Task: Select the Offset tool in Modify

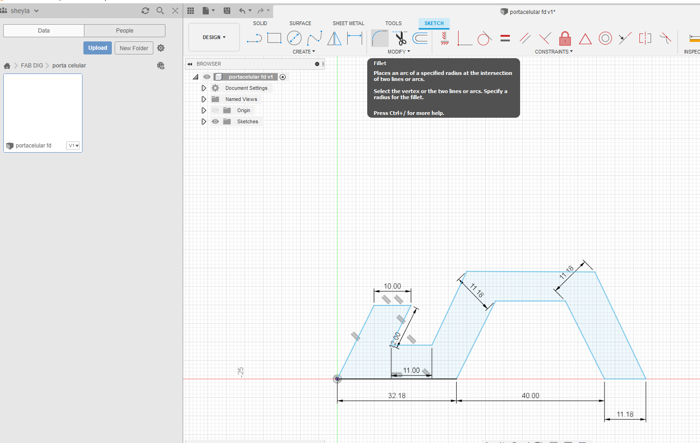Action: pos(420,38)
